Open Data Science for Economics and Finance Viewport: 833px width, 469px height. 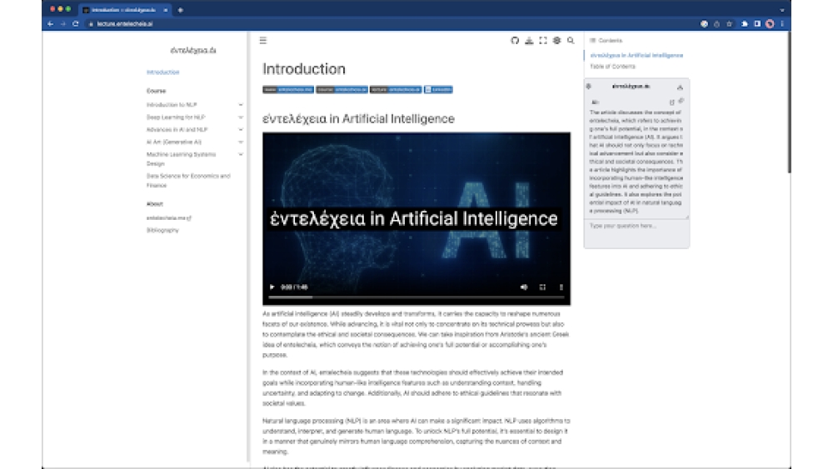(x=188, y=181)
